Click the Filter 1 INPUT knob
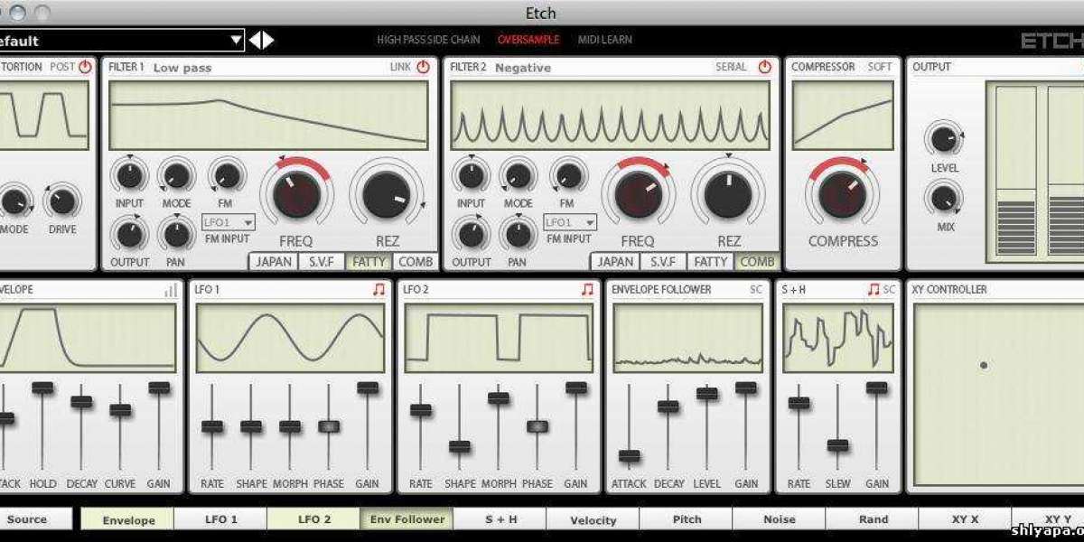 129,174
